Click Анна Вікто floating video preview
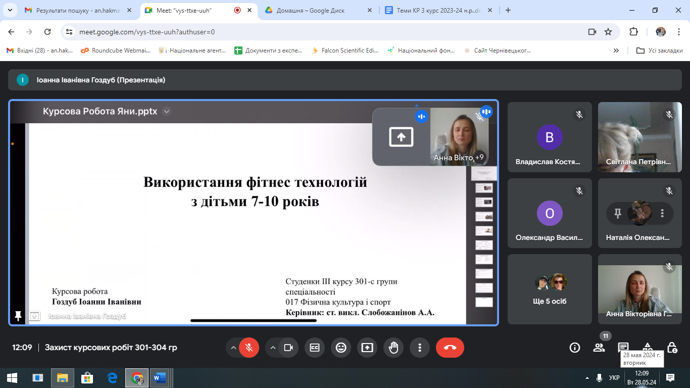The width and height of the screenshot is (690, 388). click(x=459, y=137)
